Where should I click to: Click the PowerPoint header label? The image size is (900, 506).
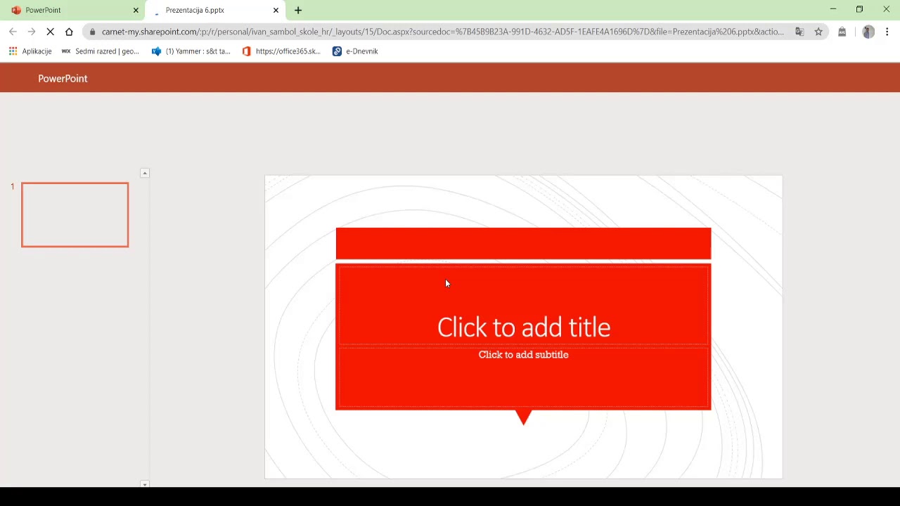click(x=63, y=79)
